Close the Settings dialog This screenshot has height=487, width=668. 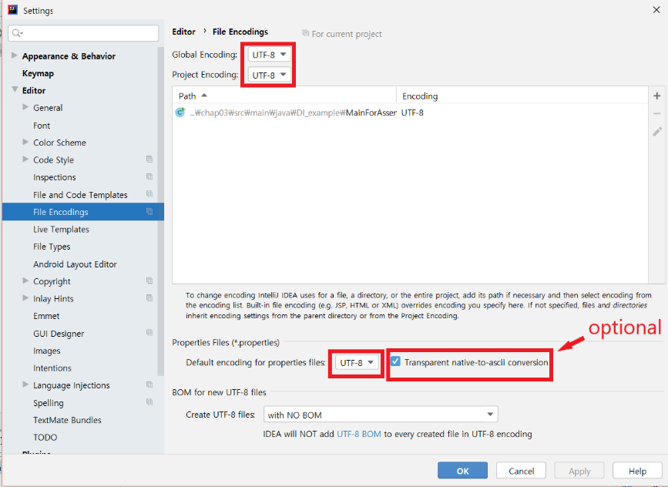[656, 10]
